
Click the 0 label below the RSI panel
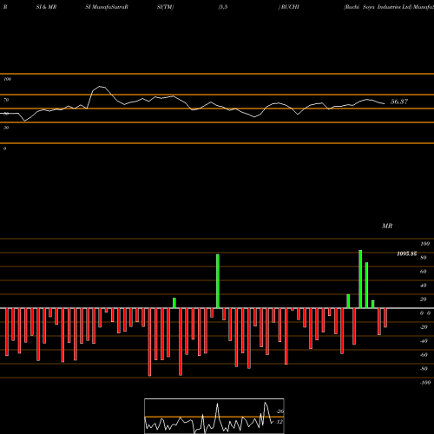[x=4, y=148]
